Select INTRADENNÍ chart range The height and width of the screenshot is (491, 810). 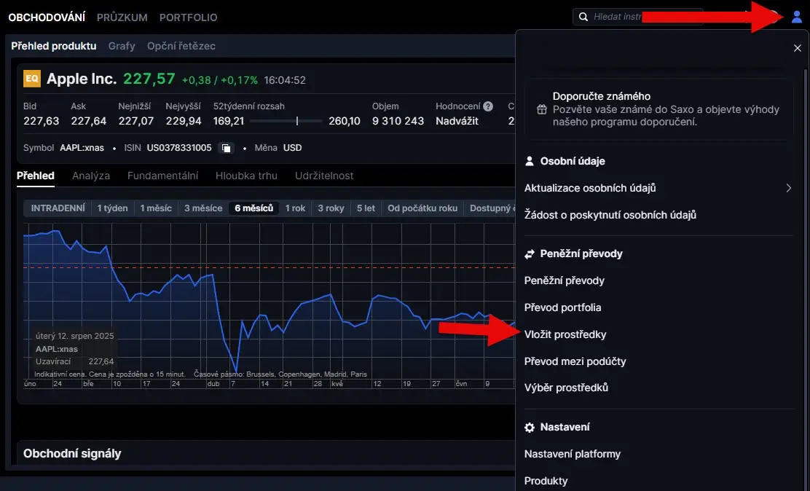pyautogui.click(x=58, y=208)
